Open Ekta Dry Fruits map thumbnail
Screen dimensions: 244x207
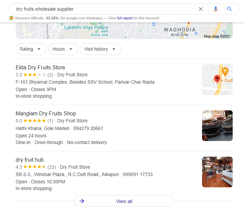(217, 80)
